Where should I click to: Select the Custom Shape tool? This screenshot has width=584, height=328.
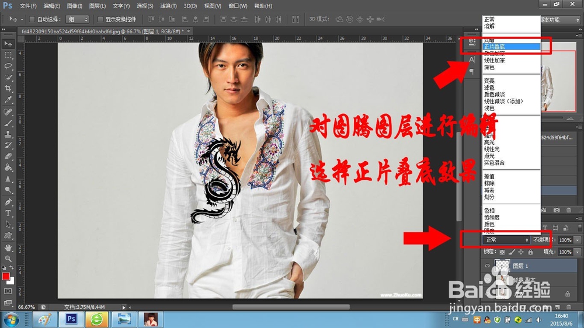(x=8, y=236)
